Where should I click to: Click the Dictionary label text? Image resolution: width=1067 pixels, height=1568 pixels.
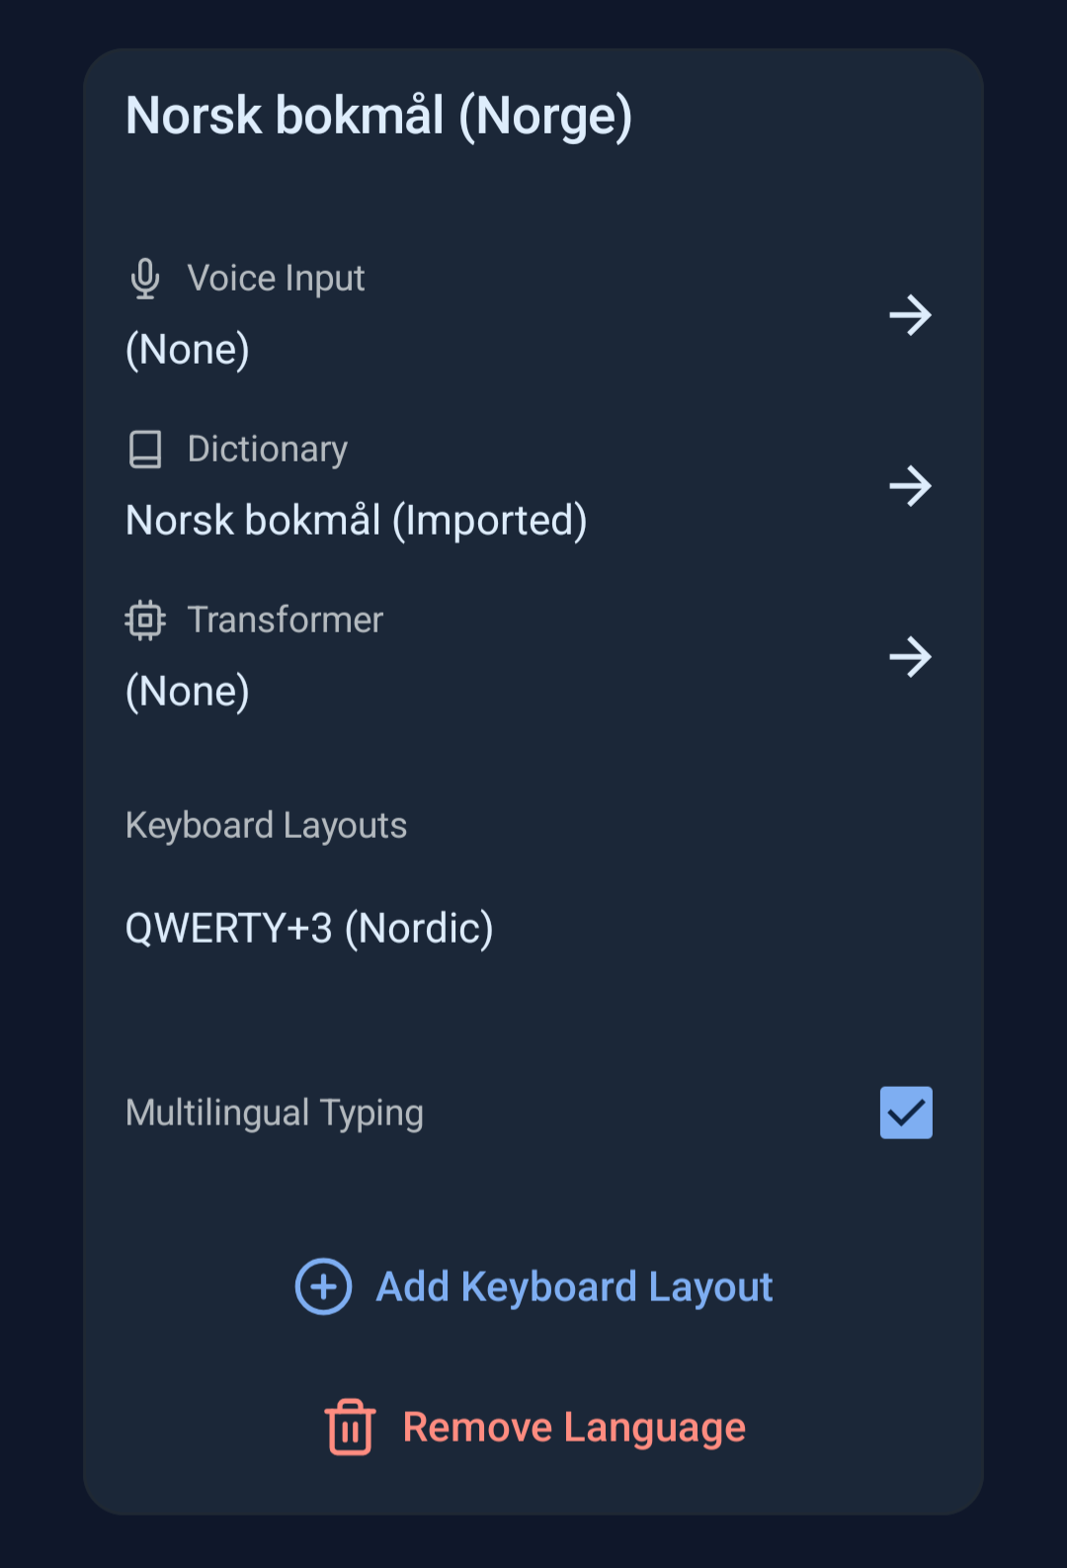pos(268,450)
